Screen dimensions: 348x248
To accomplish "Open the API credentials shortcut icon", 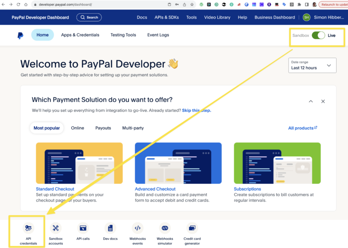I will (28, 228).
